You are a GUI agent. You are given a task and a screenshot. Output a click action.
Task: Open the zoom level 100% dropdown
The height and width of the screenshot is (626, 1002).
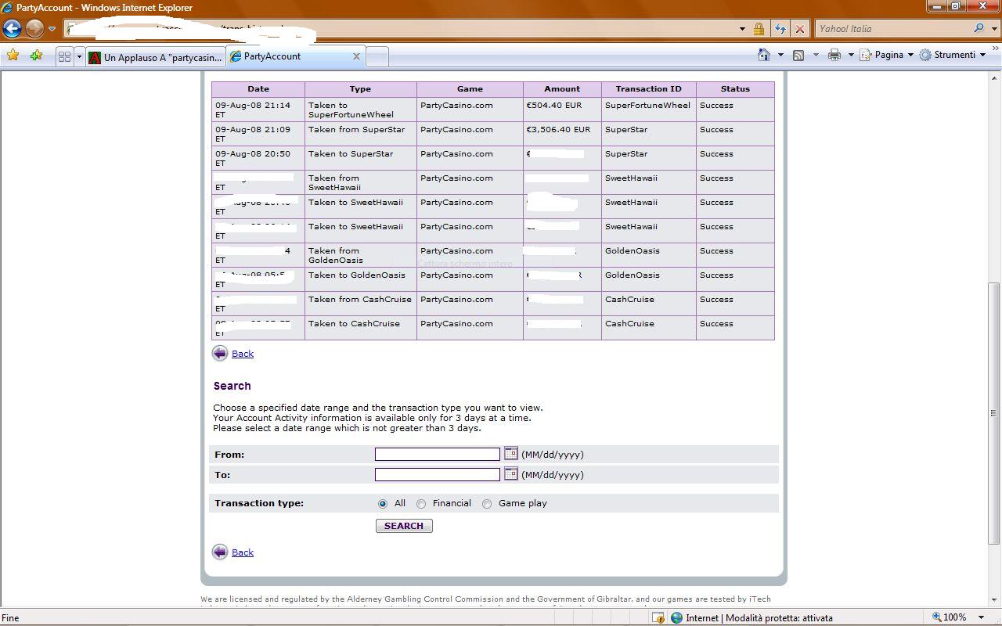[x=982, y=617]
